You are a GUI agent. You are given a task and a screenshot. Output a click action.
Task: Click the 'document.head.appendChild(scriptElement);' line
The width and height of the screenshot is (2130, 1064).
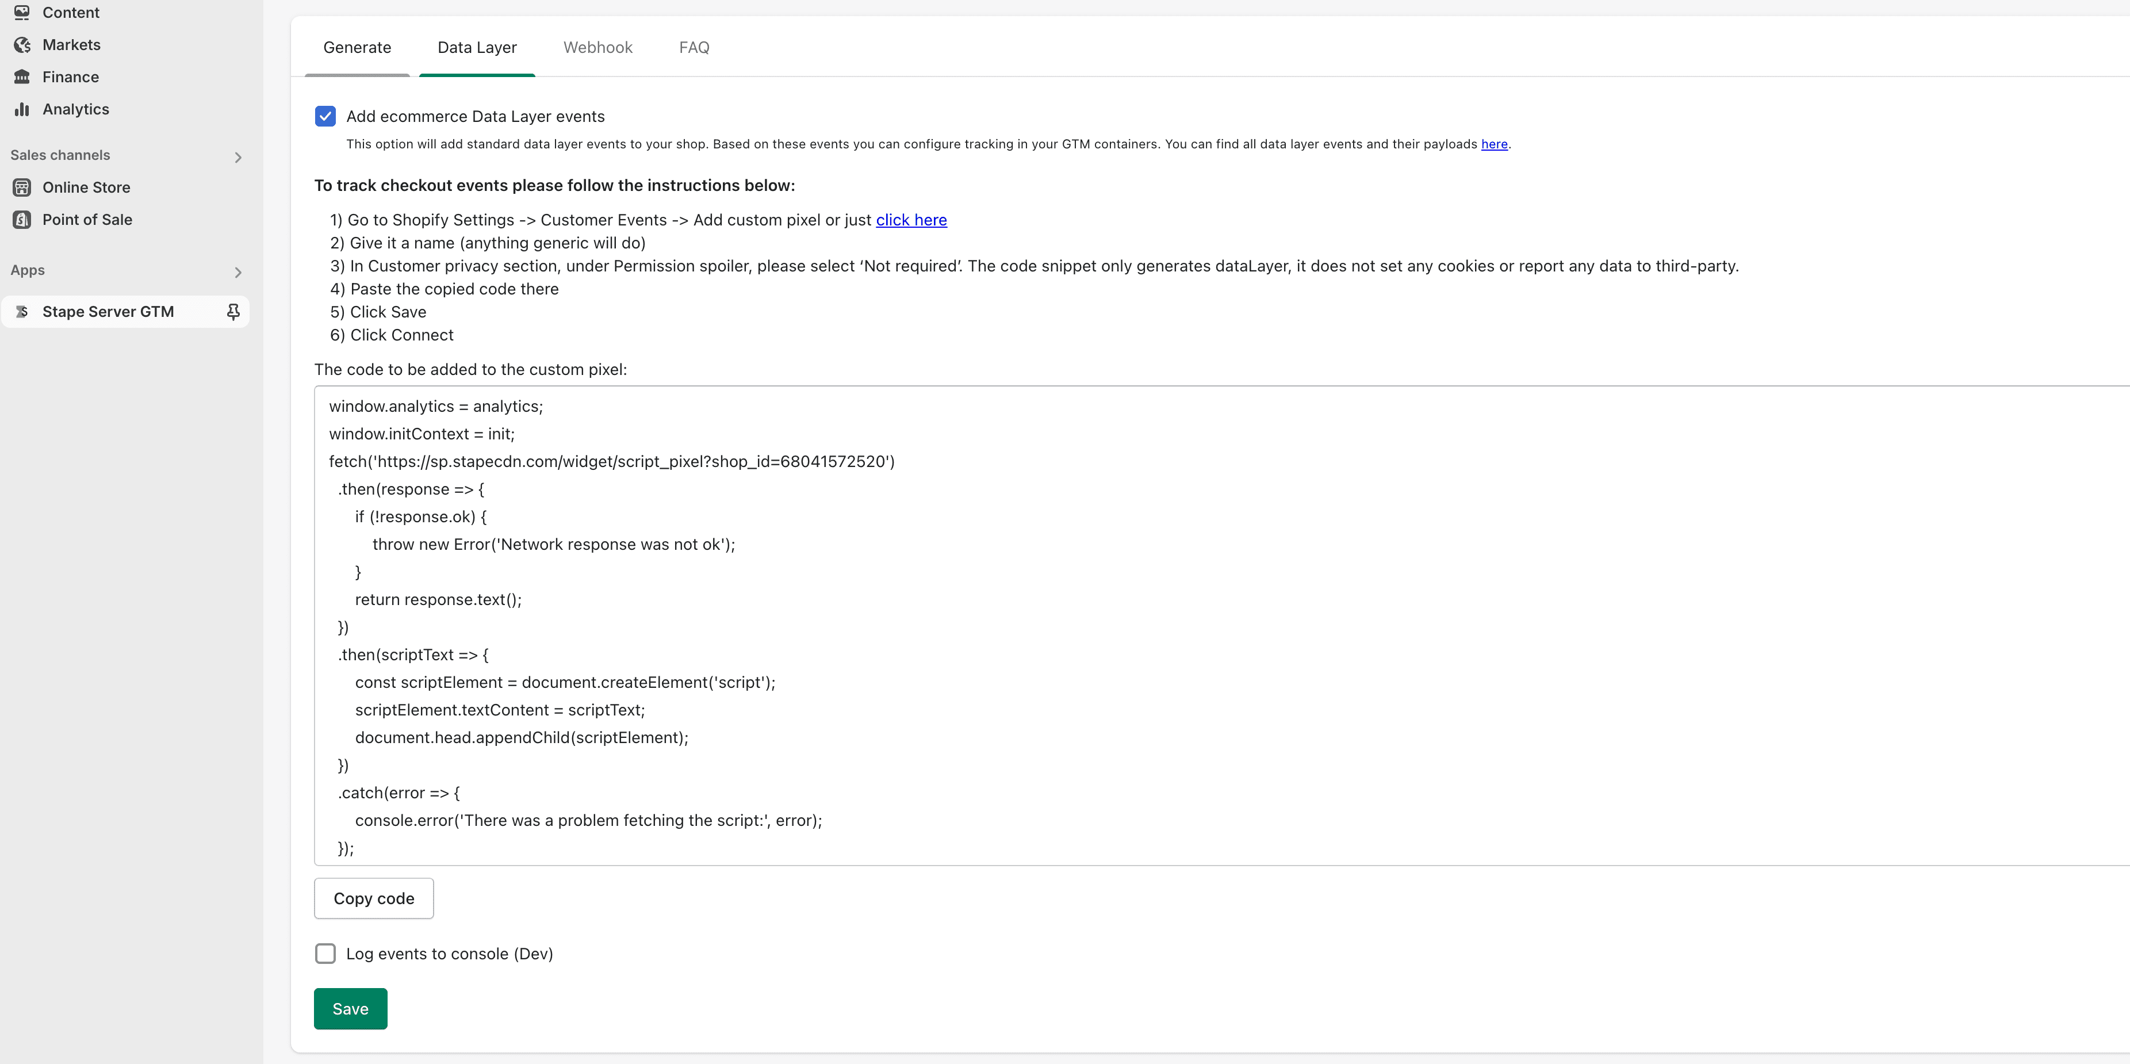click(522, 738)
